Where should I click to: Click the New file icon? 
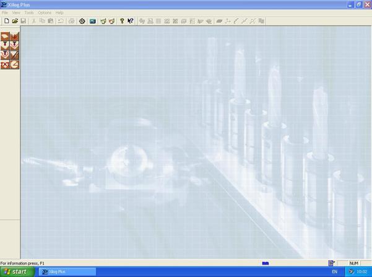6,21
